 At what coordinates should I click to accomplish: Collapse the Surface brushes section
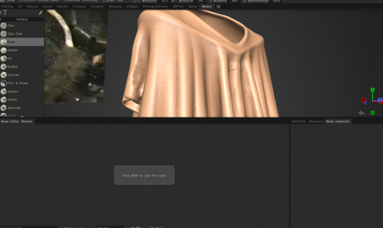[1, 19]
